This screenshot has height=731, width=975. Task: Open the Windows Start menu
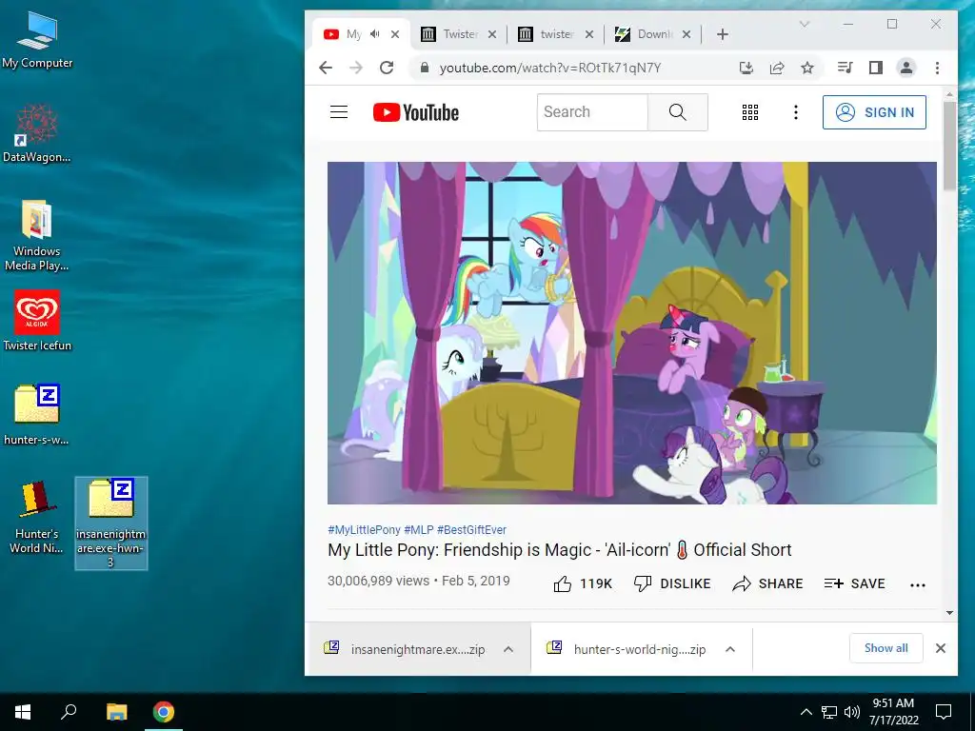(23, 712)
